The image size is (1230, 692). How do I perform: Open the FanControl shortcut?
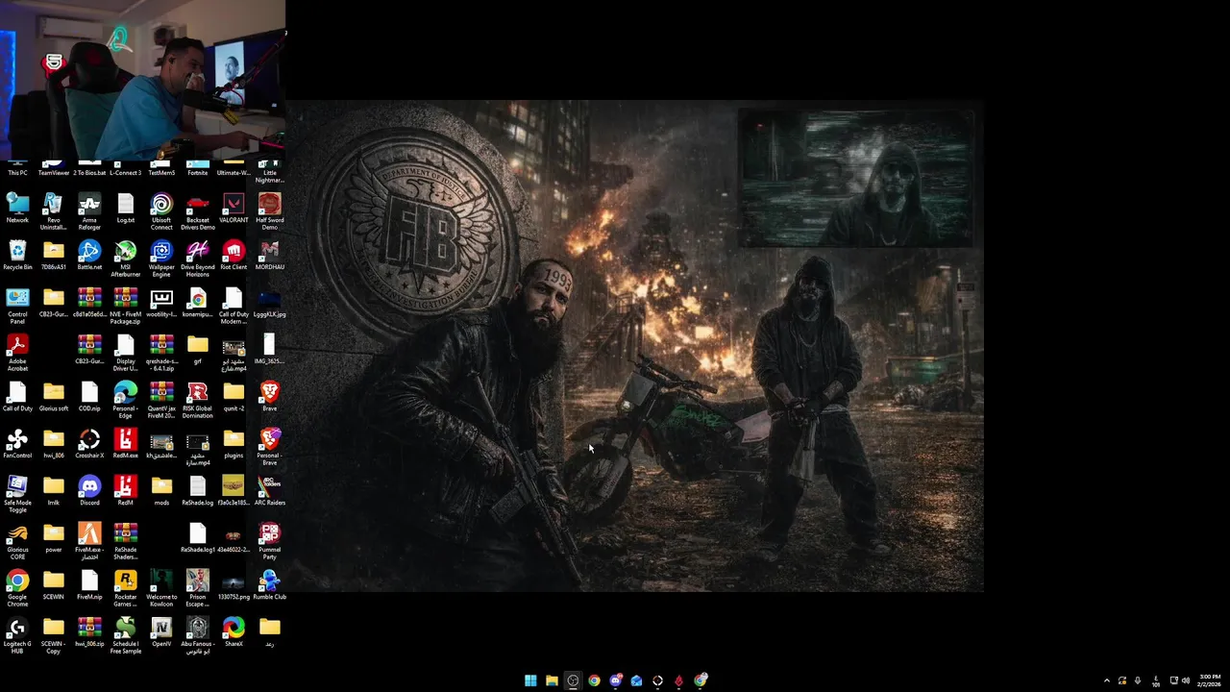(17, 444)
